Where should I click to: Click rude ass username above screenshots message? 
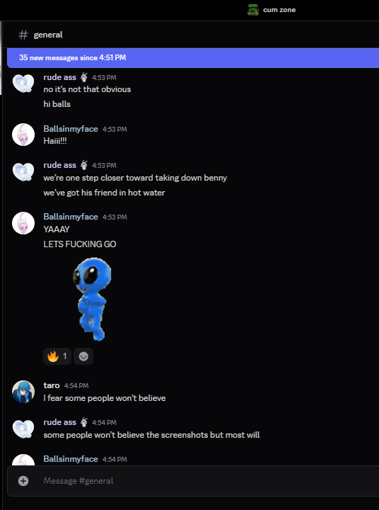pos(60,422)
